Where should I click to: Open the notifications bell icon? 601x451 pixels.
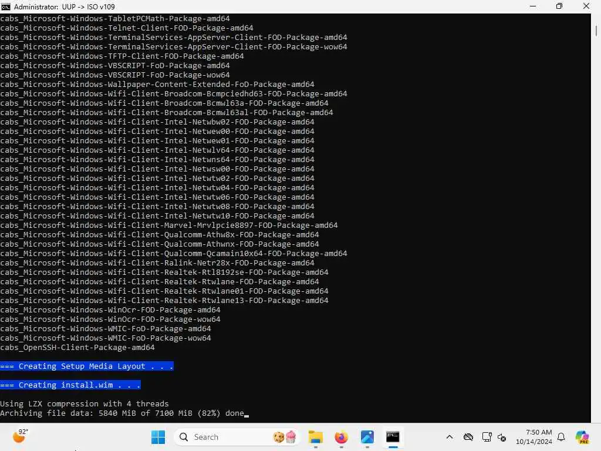tap(561, 437)
